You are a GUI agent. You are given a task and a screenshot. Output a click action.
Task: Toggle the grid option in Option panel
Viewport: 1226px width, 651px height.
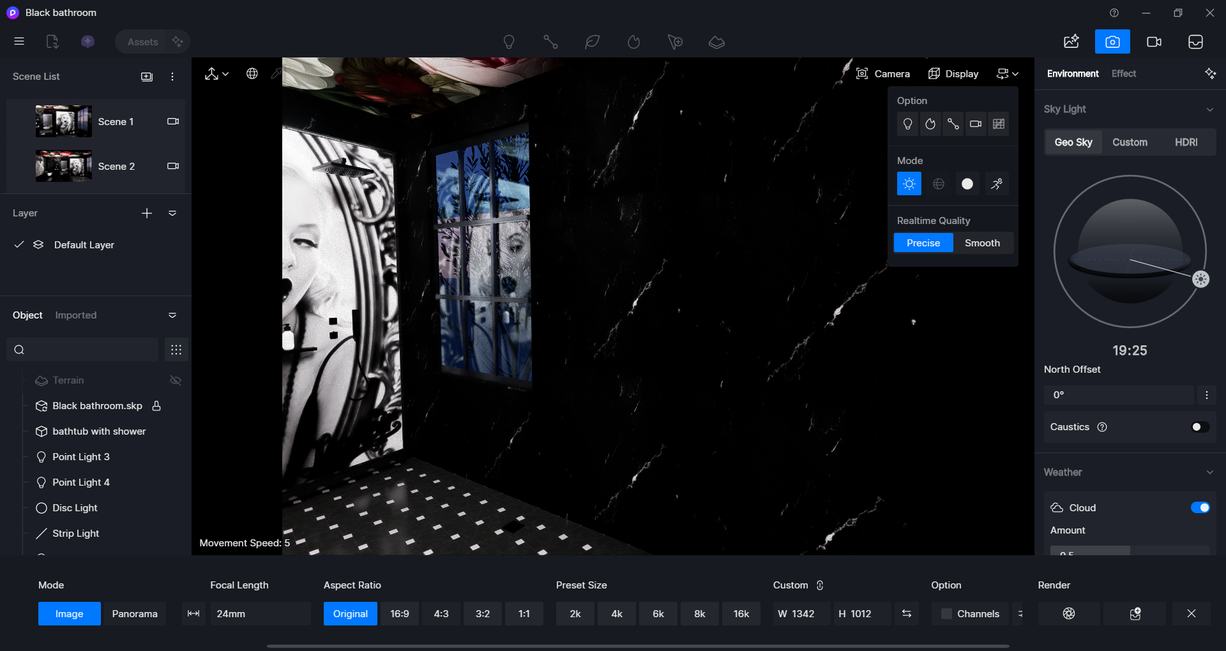click(999, 124)
